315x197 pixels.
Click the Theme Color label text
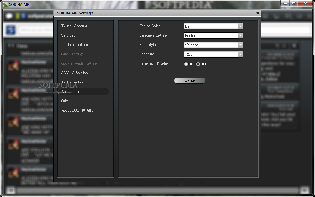pos(150,26)
